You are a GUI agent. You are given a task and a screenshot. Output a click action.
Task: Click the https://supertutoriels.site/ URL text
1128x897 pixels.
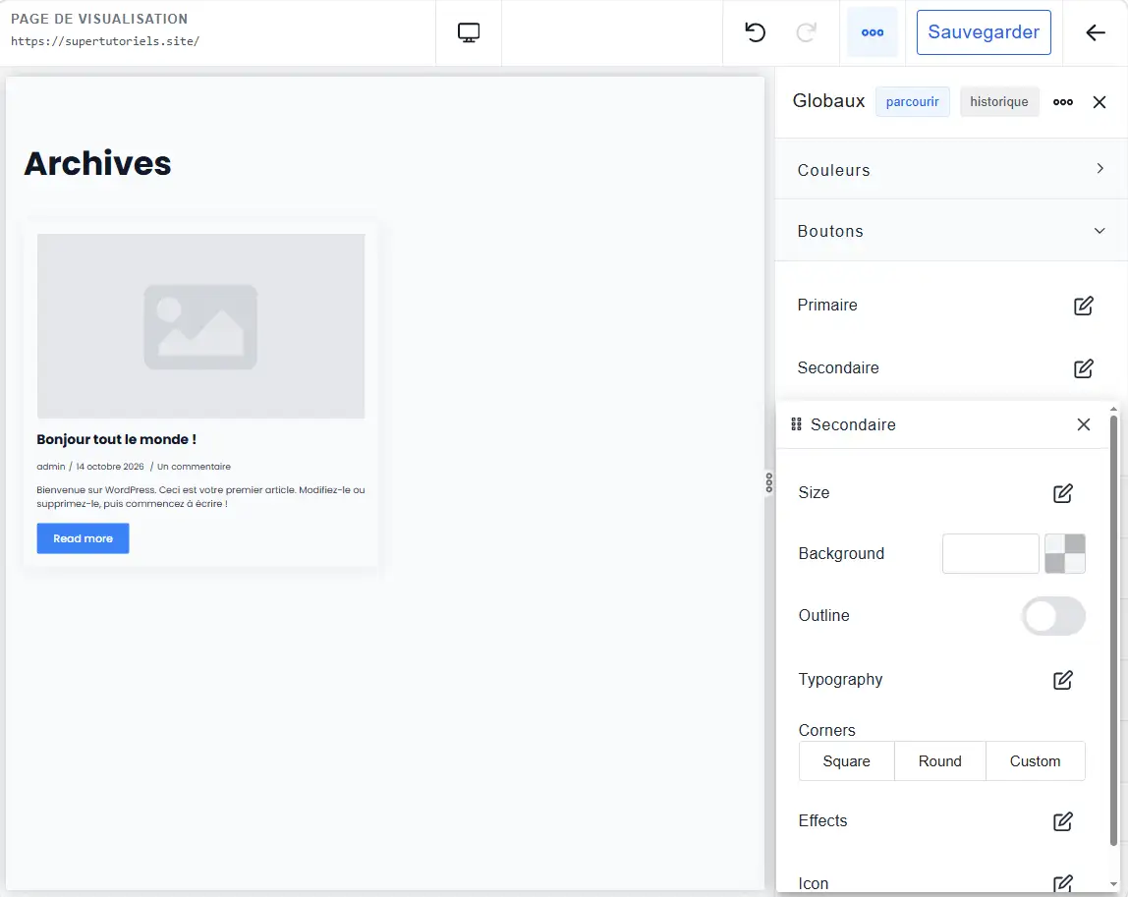(105, 41)
